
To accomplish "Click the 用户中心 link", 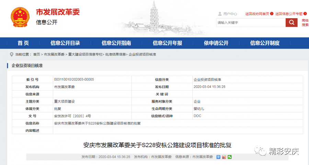I will pyautogui.click(x=230, y=14).
